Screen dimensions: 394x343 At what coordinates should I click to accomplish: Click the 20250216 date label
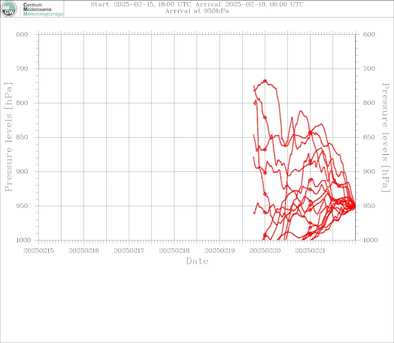pos(84,251)
